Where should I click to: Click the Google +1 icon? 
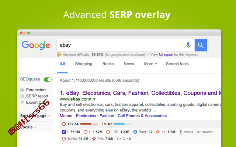[158, 132]
